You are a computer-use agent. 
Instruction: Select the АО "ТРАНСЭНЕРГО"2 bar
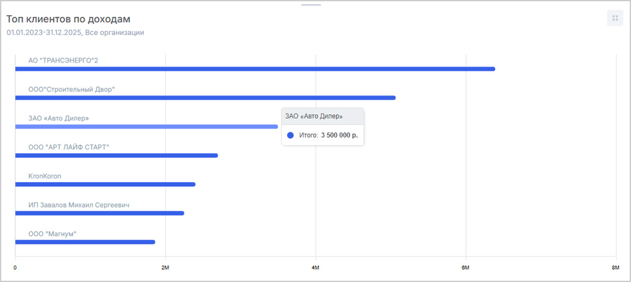pyautogui.click(x=254, y=69)
